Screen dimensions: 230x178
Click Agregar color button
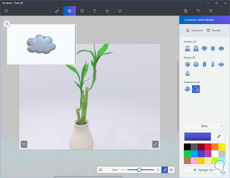point(204,170)
